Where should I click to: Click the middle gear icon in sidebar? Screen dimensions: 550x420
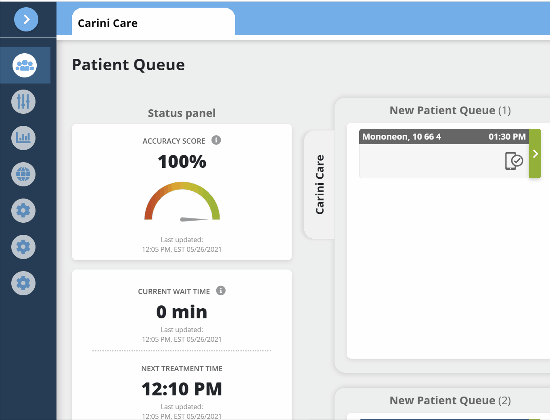point(23,247)
